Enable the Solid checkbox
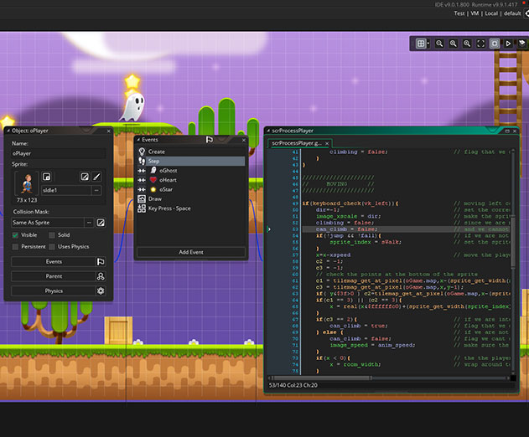The image size is (529, 437). pyautogui.click(x=52, y=235)
